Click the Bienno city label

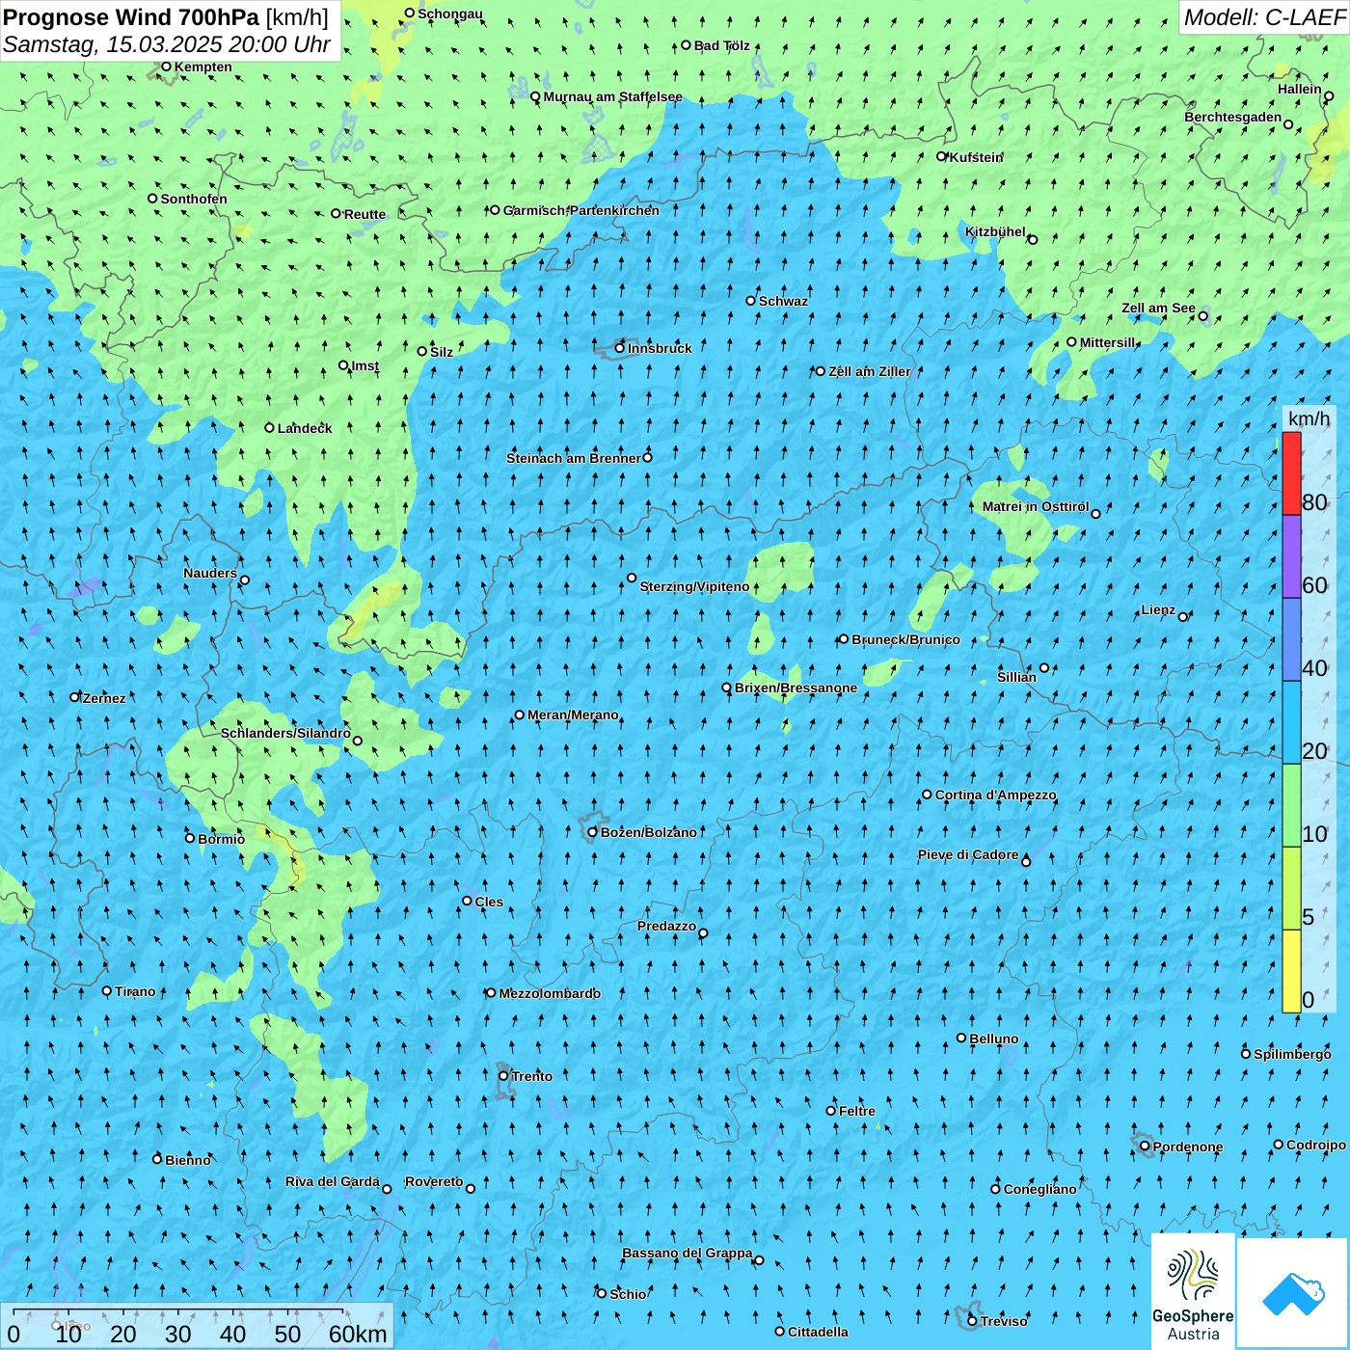pyautogui.click(x=187, y=1160)
